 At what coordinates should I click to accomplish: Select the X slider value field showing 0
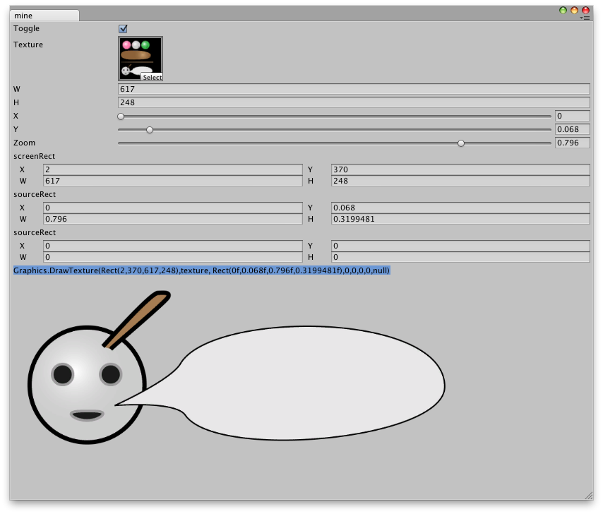pos(572,116)
